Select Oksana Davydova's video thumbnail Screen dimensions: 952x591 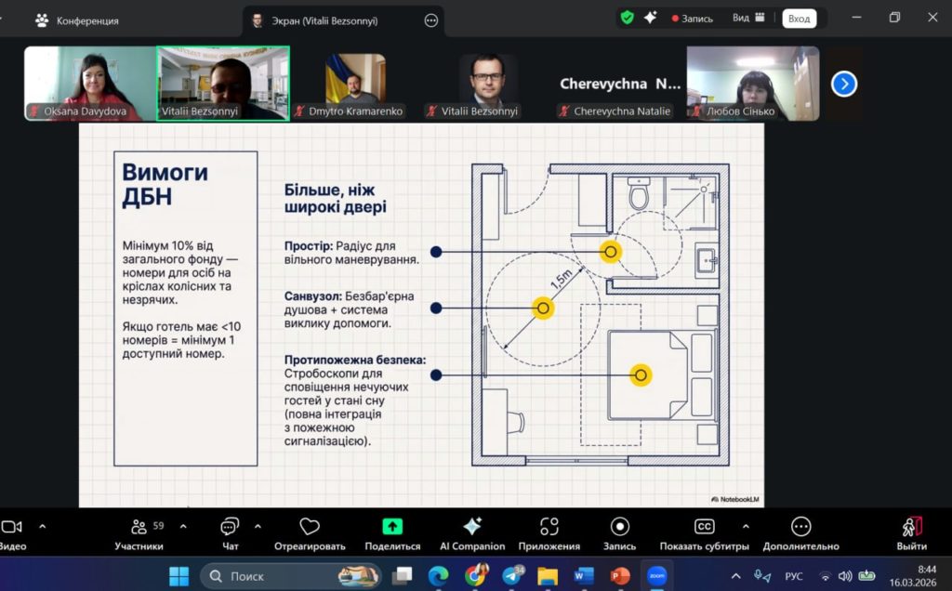tap(90, 84)
